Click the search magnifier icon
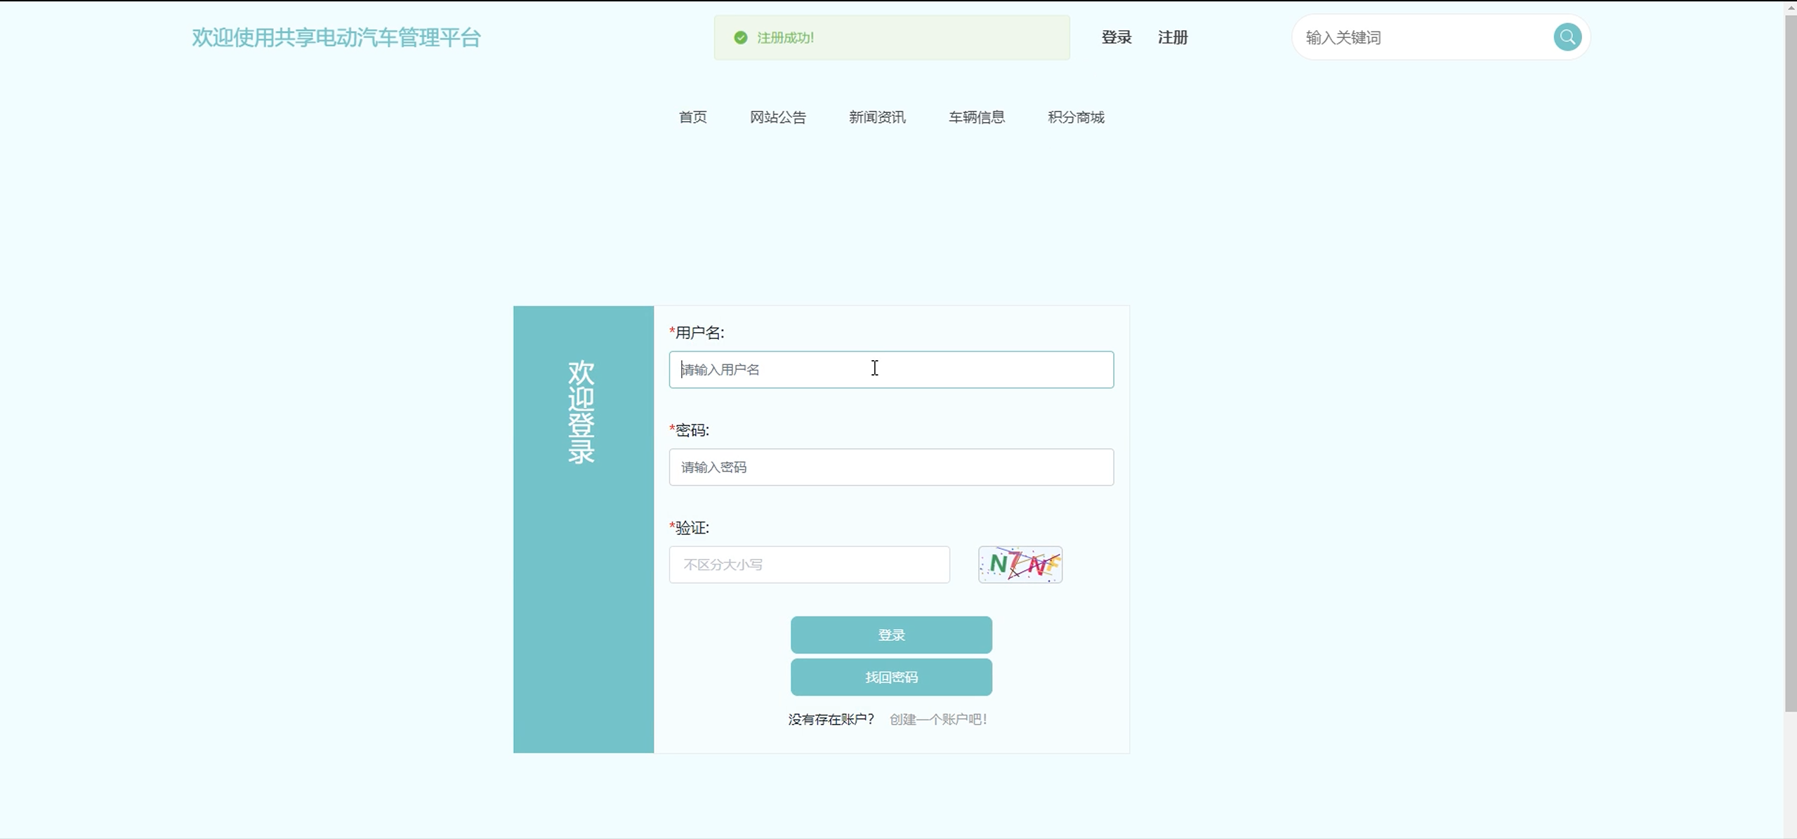1797x839 pixels. point(1567,37)
